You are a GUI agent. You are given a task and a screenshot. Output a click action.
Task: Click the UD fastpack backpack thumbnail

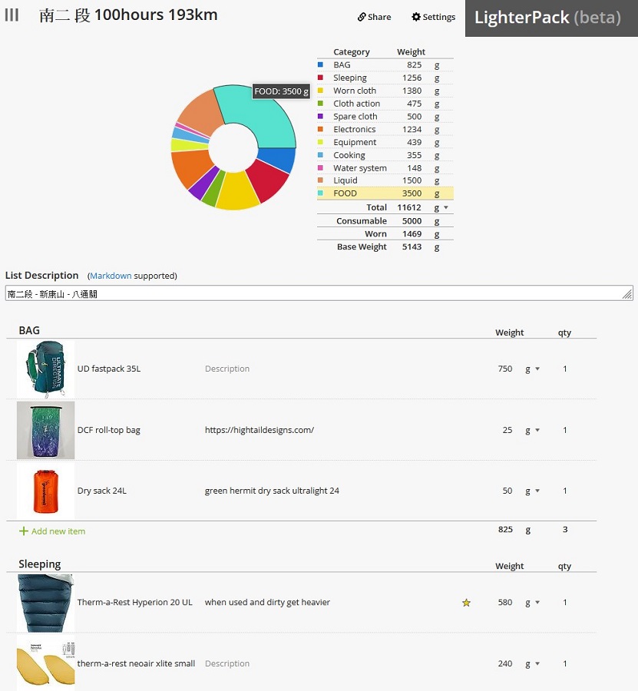tap(45, 369)
